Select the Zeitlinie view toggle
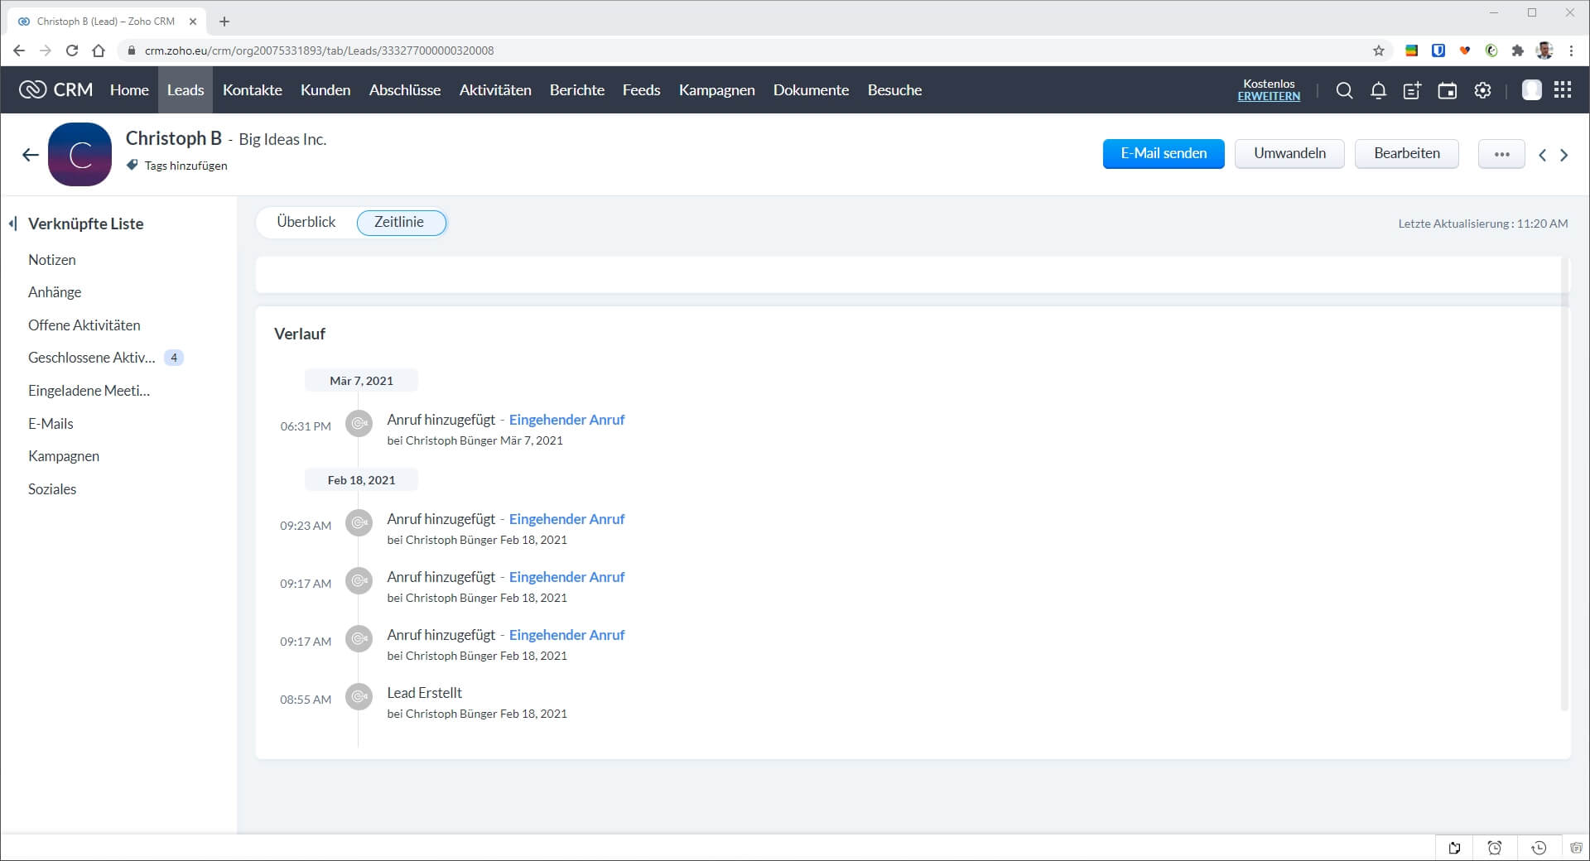This screenshot has width=1590, height=861. pos(400,222)
